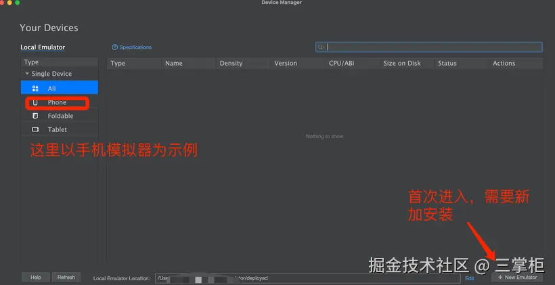Click the Specifications help icon
This screenshot has width=555, height=285.
114,47
